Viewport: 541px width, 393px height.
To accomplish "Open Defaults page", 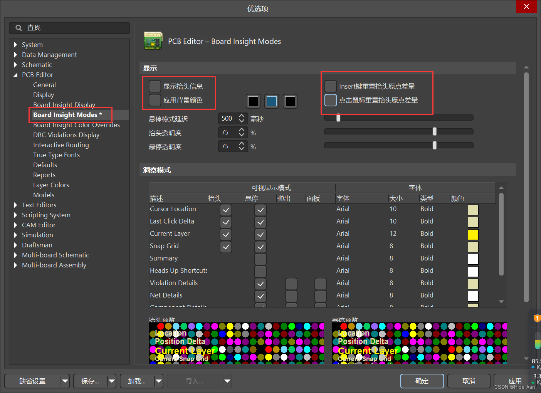I will [45, 165].
